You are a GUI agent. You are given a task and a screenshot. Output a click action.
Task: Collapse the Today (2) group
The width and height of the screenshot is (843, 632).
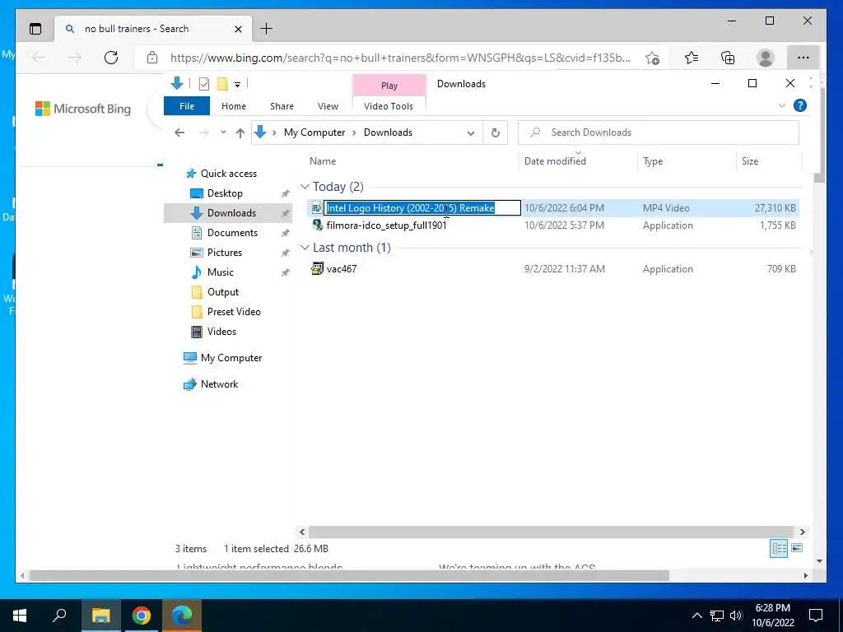tap(305, 187)
